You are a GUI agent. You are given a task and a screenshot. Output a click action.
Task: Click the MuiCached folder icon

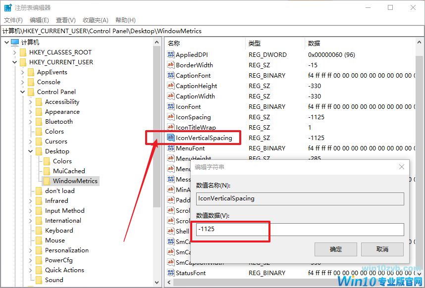pos(47,171)
